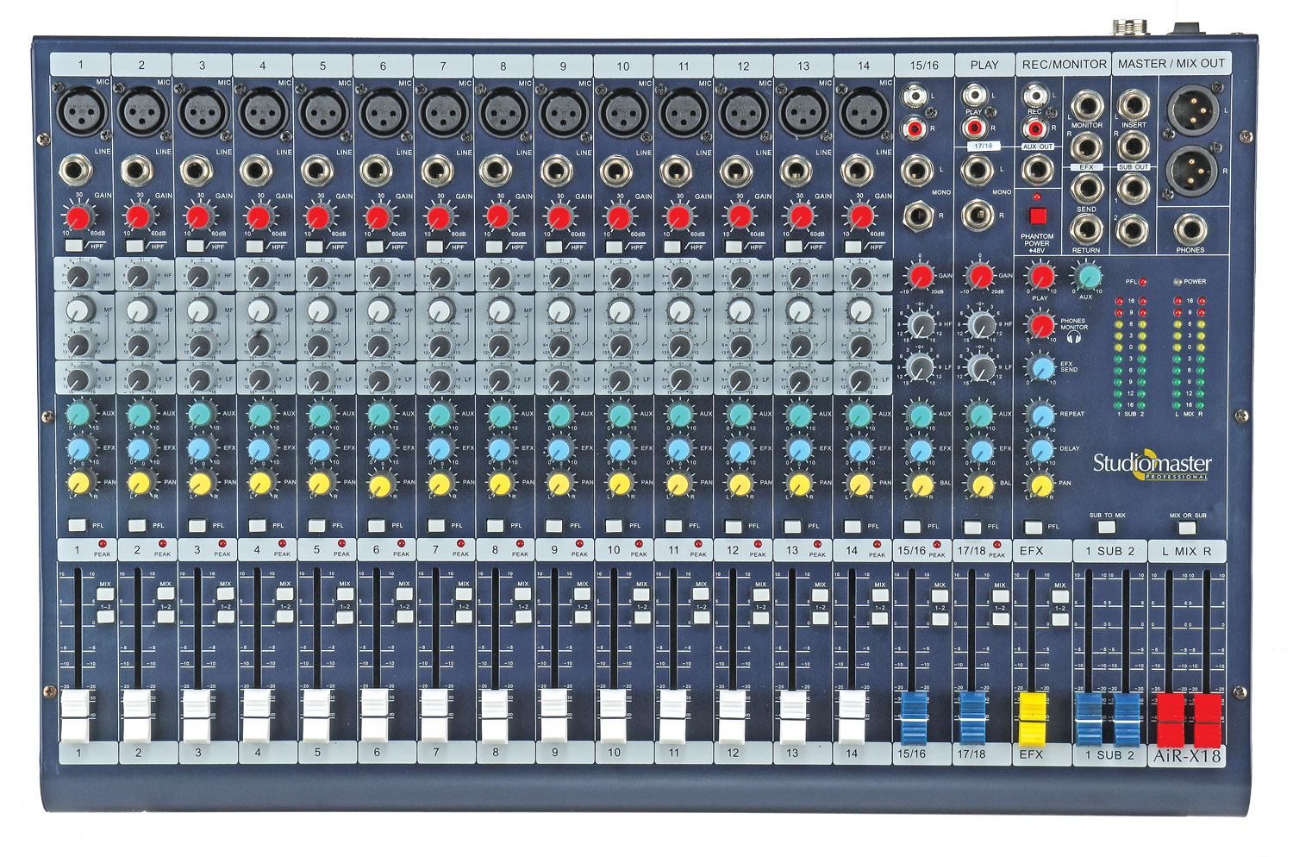Click the channel 5 yellow PAN knob
The height and width of the screenshot is (857, 1293).
[x=319, y=483]
